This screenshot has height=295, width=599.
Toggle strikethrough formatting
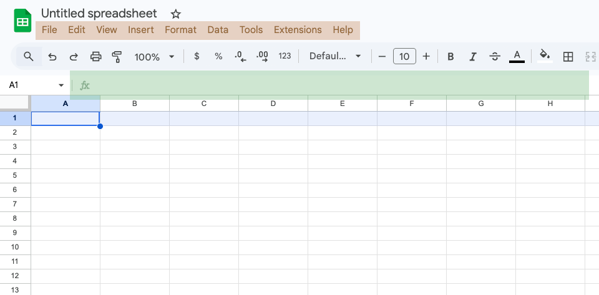click(495, 57)
